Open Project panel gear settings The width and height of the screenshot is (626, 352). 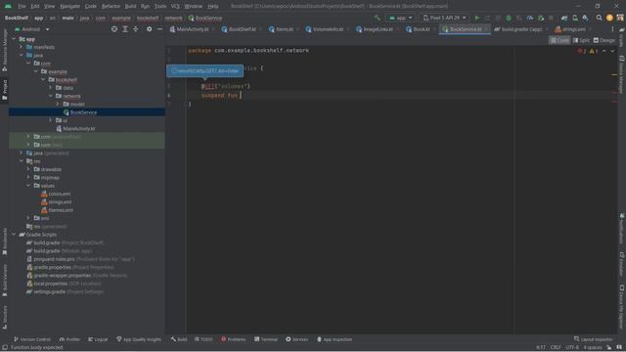tap(149, 29)
